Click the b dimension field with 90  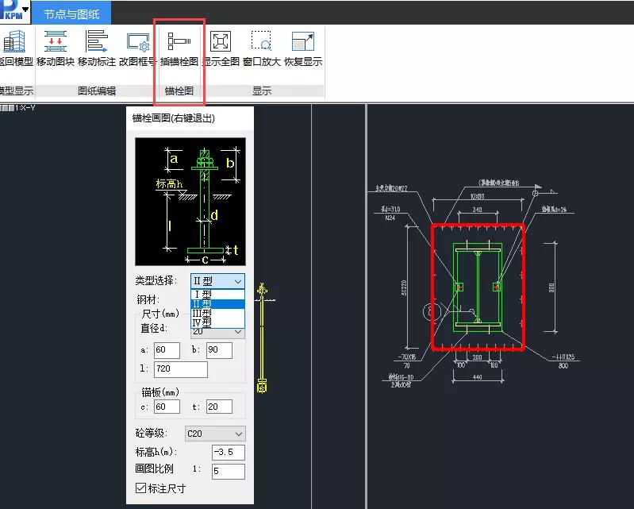[219, 350]
